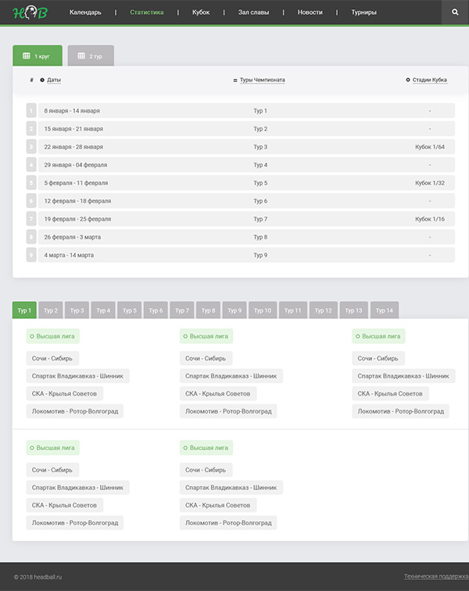
Task: Open Новости menu item
Action: point(310,12)
